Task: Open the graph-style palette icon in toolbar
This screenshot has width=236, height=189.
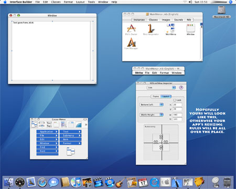Action: tap(79, 124)
